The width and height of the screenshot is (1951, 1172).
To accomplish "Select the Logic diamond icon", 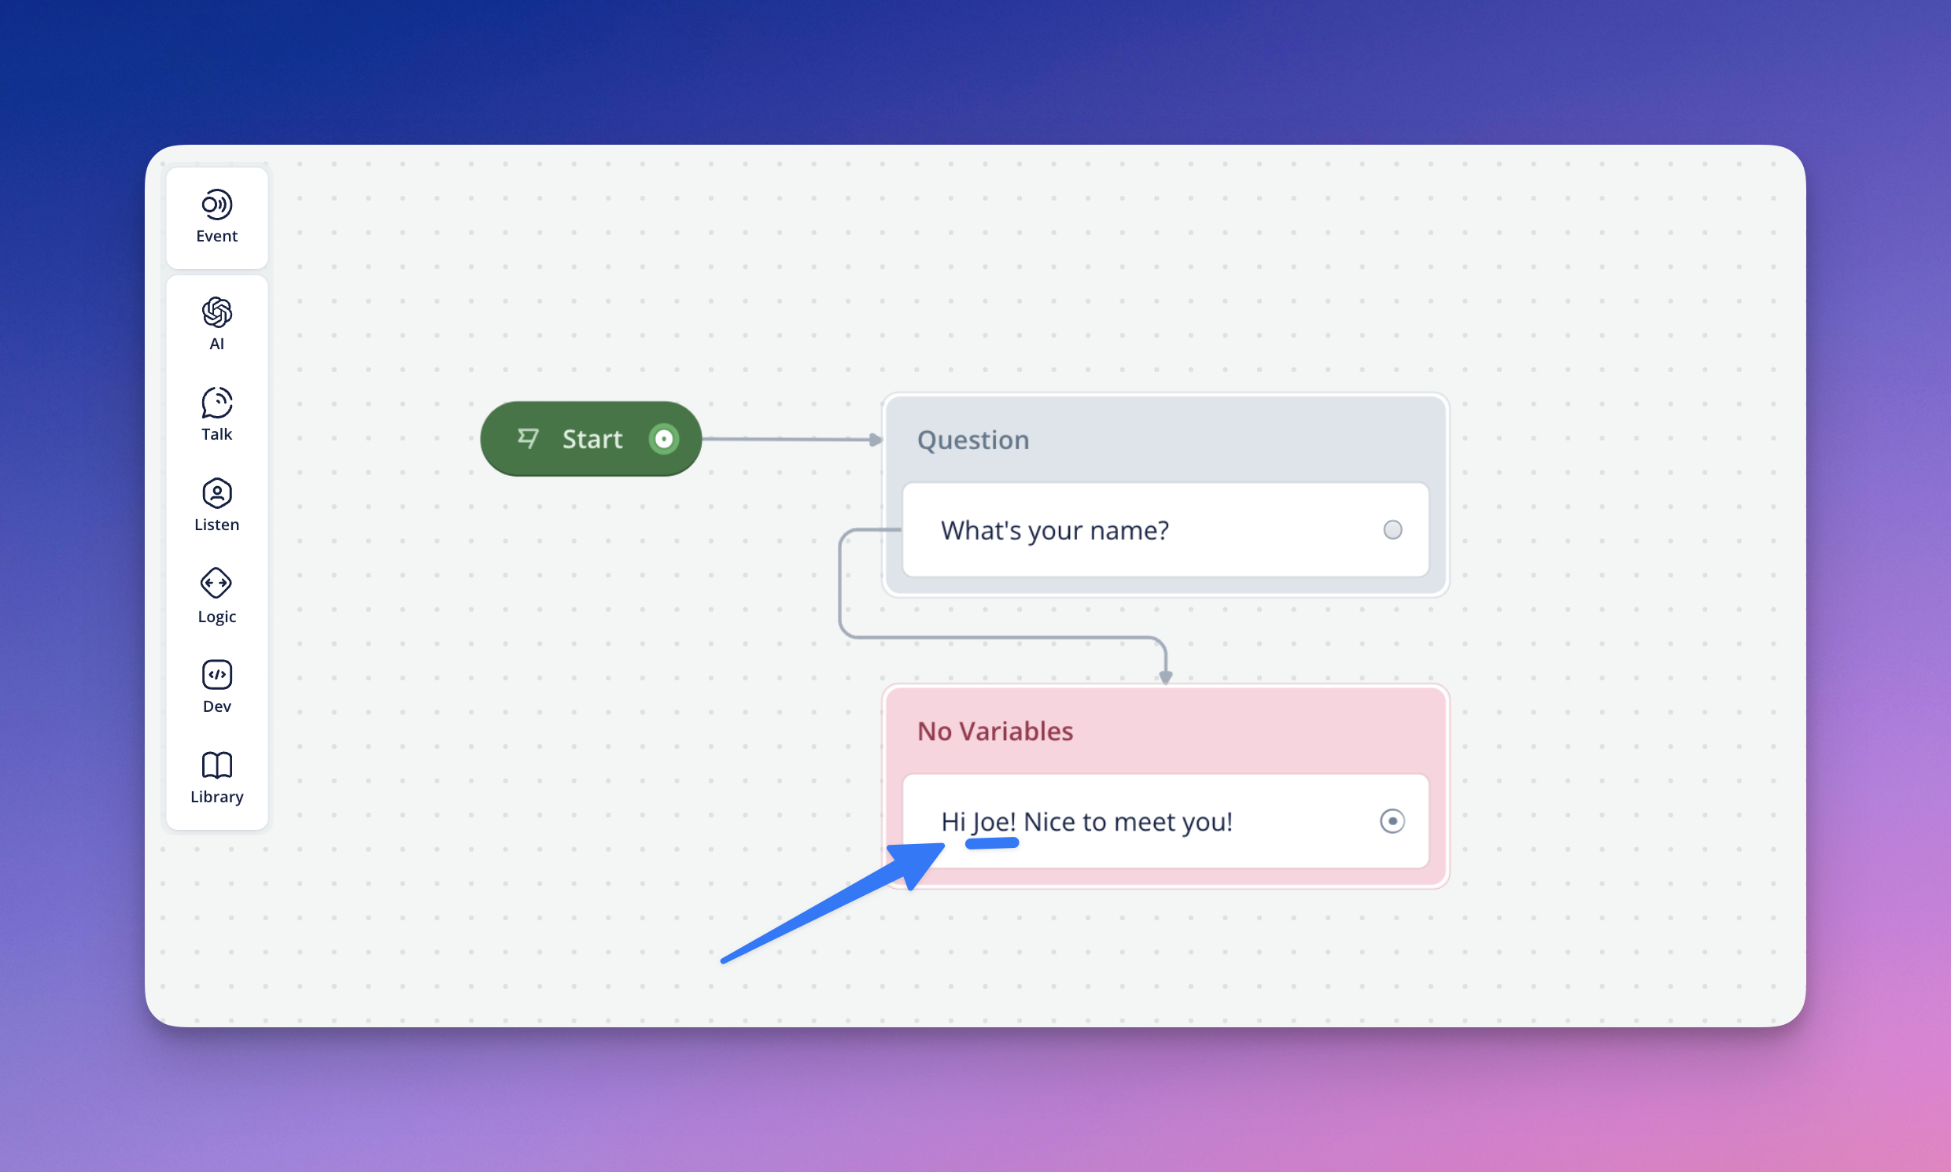I will 216,584.
